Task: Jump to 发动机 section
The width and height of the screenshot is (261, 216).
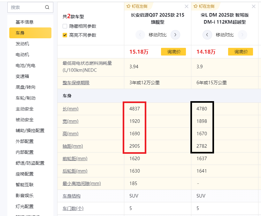Action: point(22,44)
